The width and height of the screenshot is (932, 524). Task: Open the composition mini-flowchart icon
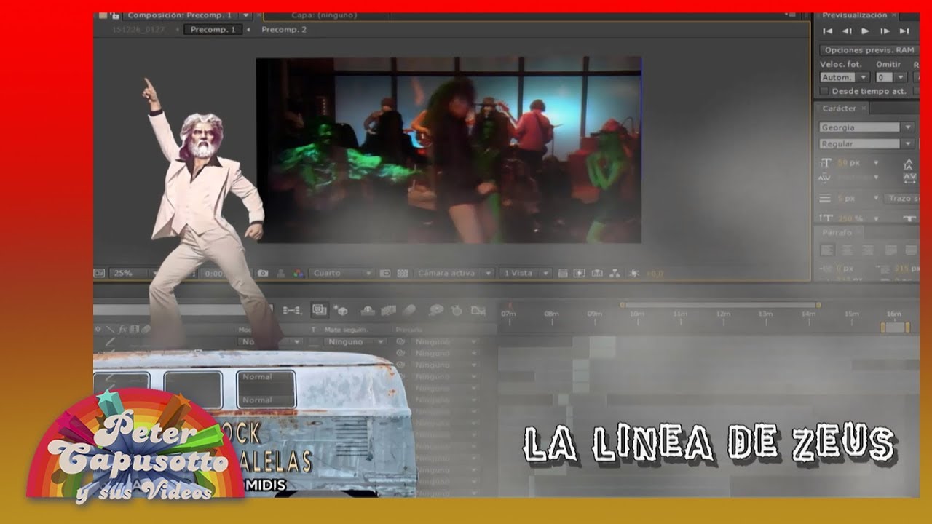pos(292,311)
